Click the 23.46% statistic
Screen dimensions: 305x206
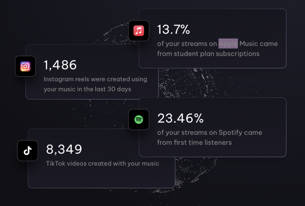tap(180, 118)
